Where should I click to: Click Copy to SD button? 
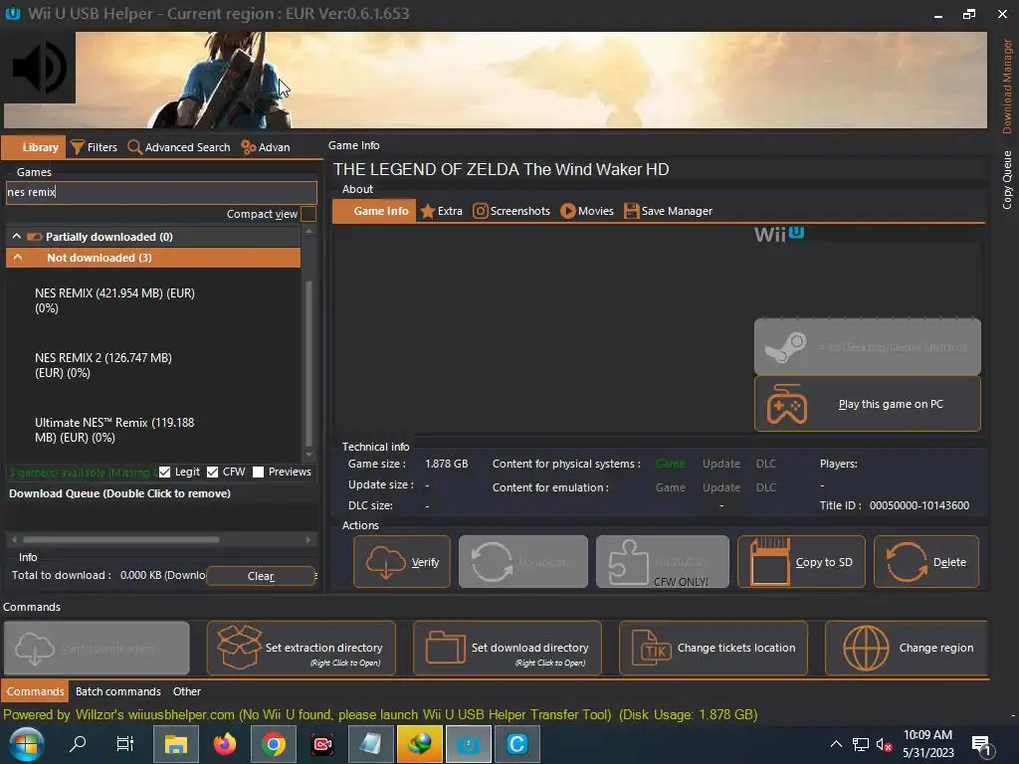coord(801,562)
